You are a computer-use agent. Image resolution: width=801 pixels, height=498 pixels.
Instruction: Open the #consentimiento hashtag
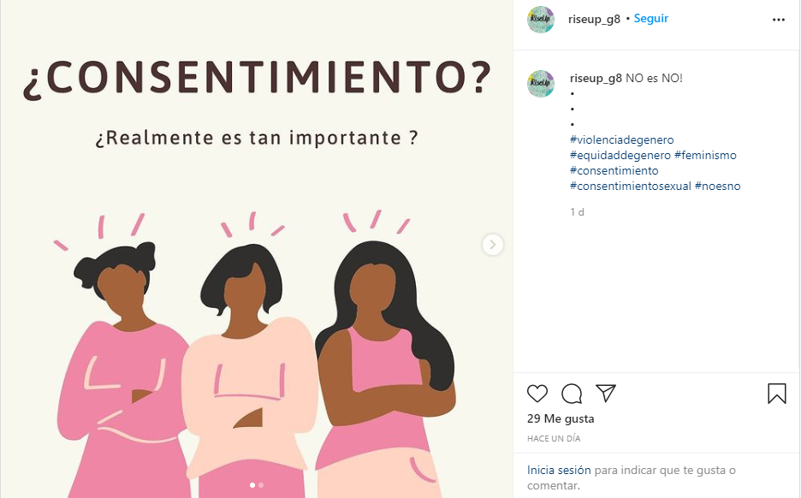tap(614, 170)
